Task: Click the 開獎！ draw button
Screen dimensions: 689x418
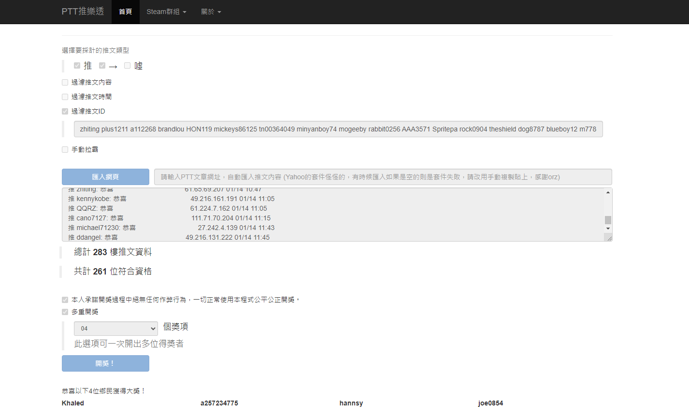Action: pos(105,363)
